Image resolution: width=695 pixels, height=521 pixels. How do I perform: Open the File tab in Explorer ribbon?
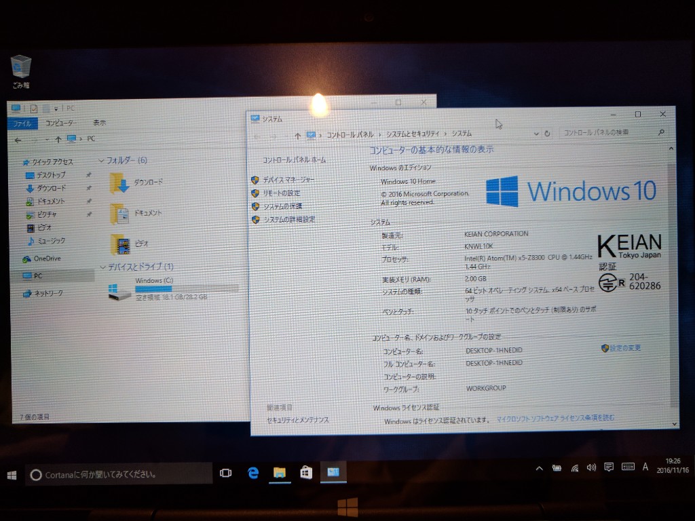[x=22, y=123]
